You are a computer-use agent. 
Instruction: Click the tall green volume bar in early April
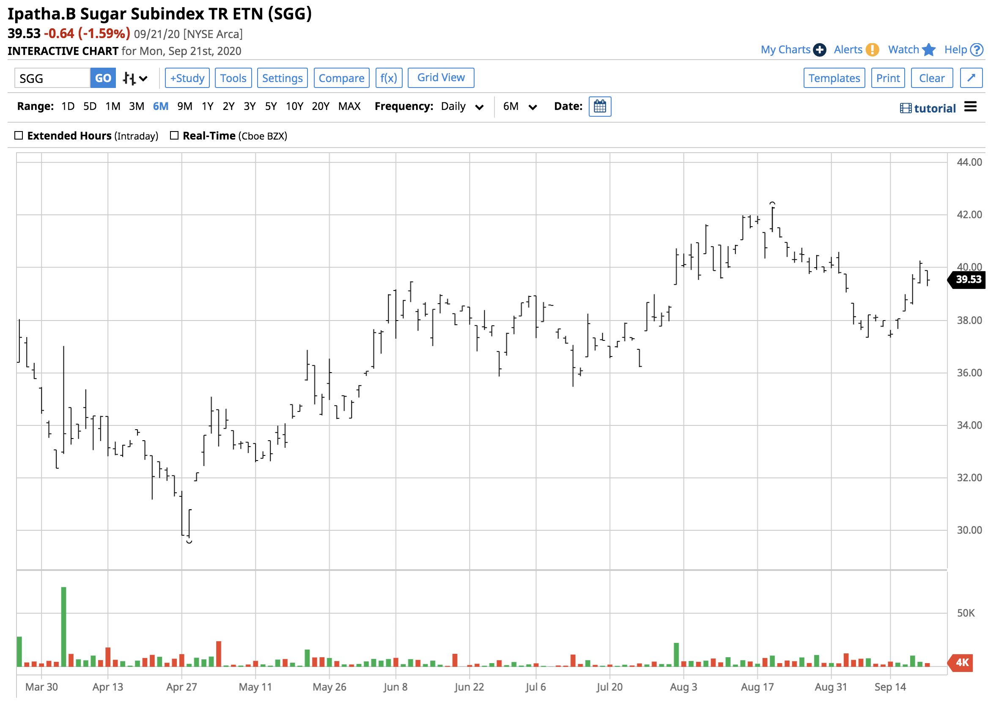tap(63, 627)
